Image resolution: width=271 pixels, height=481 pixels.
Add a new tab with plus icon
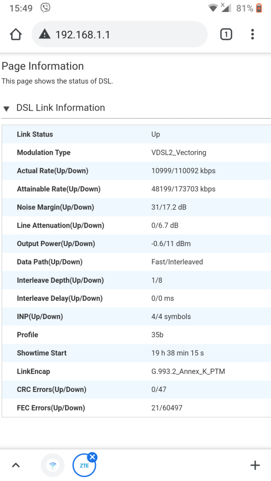(255, 465)
